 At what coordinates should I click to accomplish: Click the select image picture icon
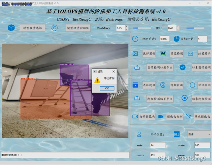[135, 53]
